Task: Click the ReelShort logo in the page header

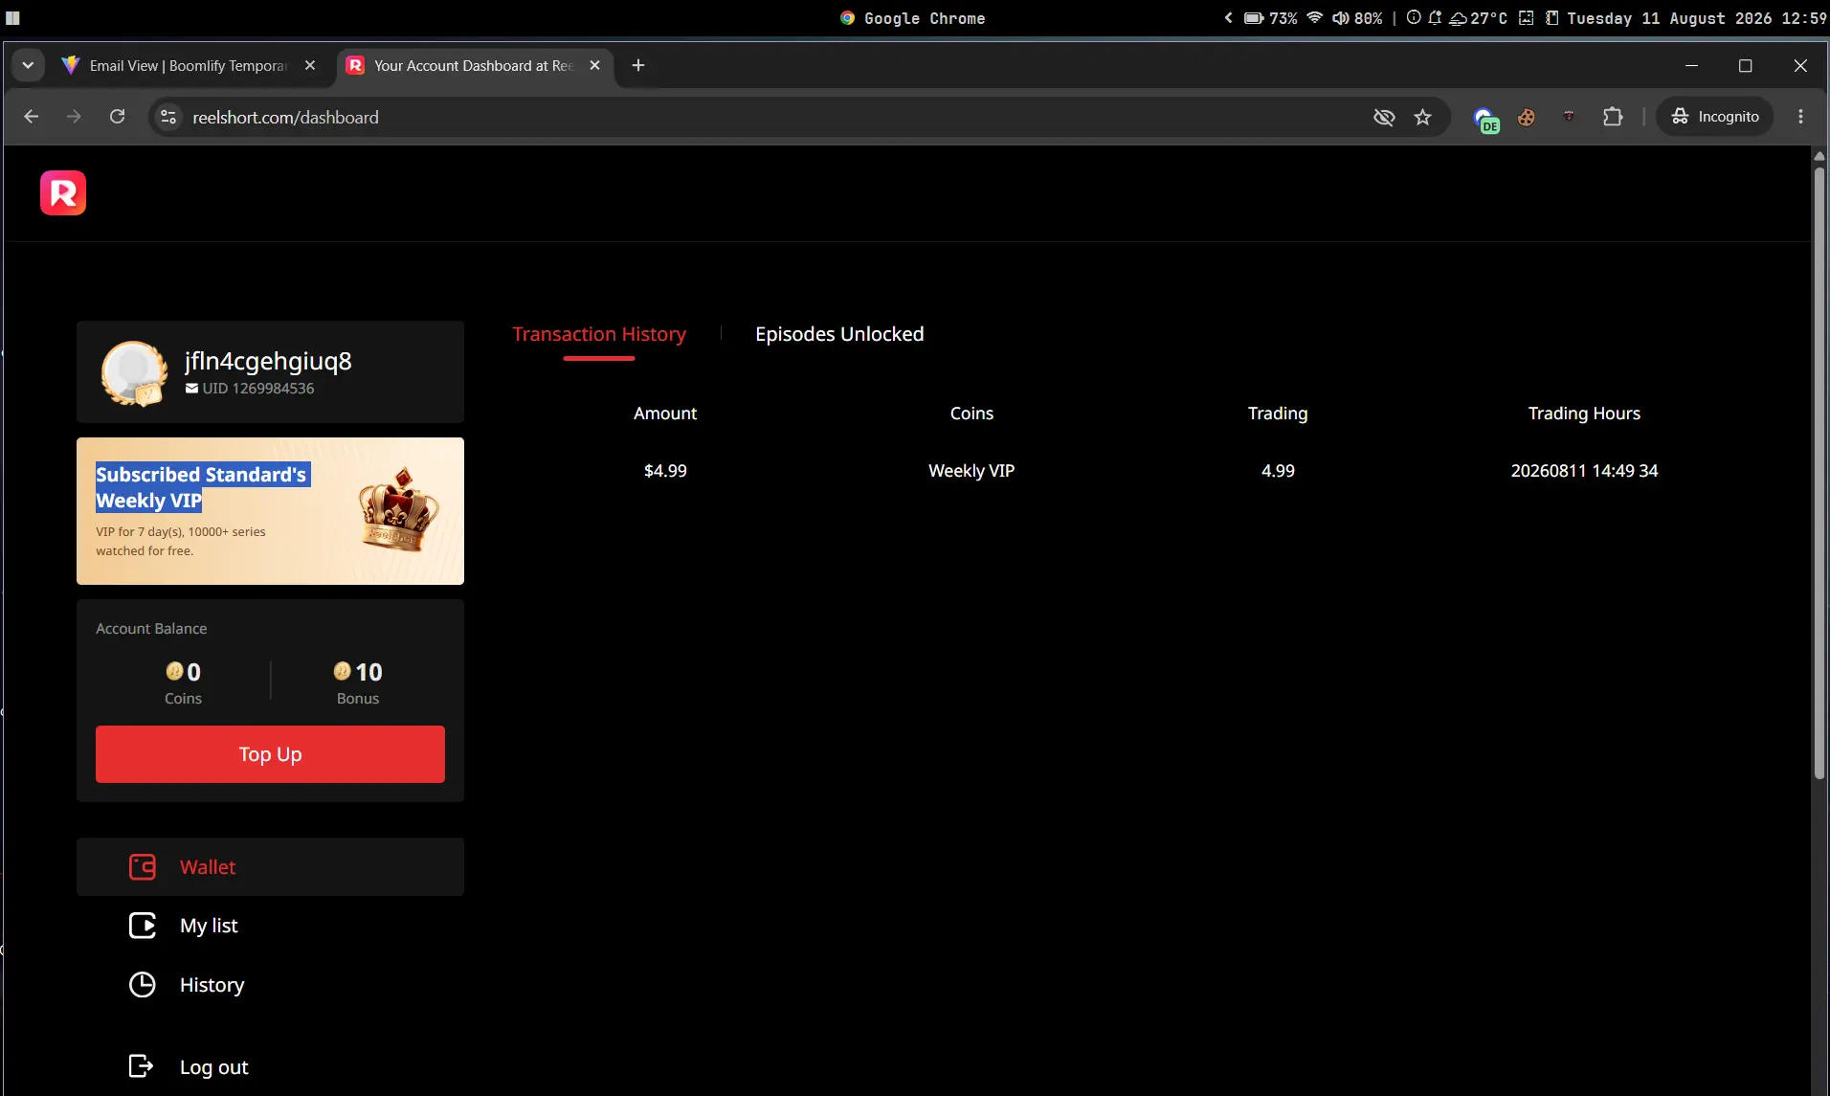Action: click(x=63, y=192)
